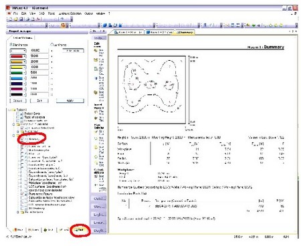Click the top icon under Edit in the Guide
Image resolution: width=301 pixels, height=246 pixels.
coord(96,51)
